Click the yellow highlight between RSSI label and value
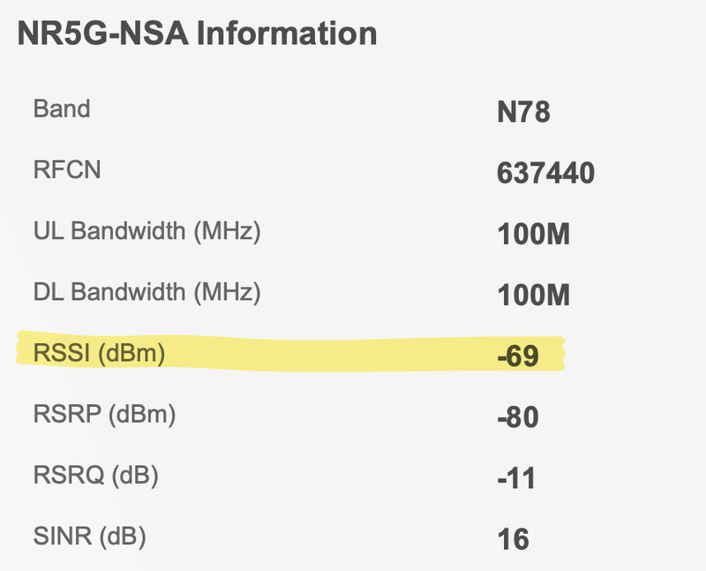 pyautogui.click(x=335, y=355)
